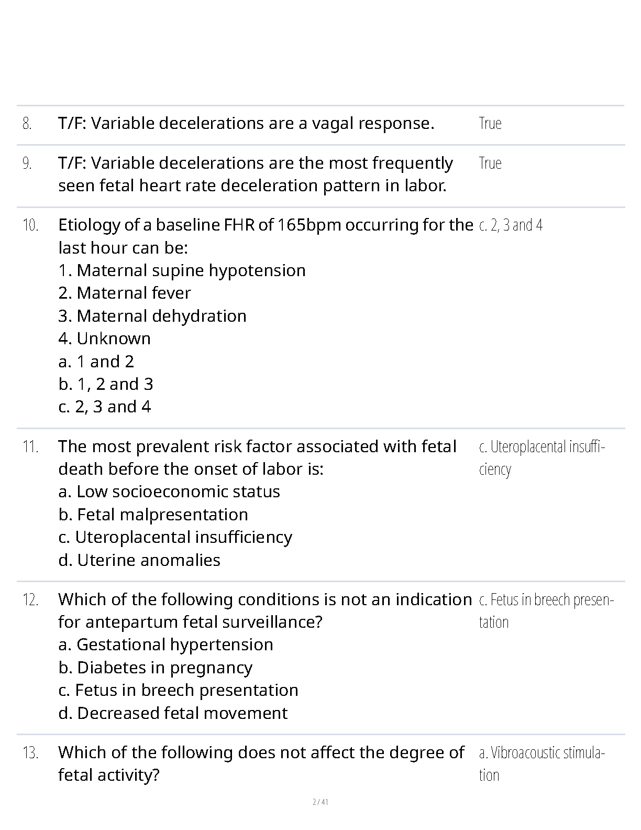The height and width of the screenshot is (830, 641).
Task: Click the "2. Maternal fever" line
Action: click(x=125, y=293)
